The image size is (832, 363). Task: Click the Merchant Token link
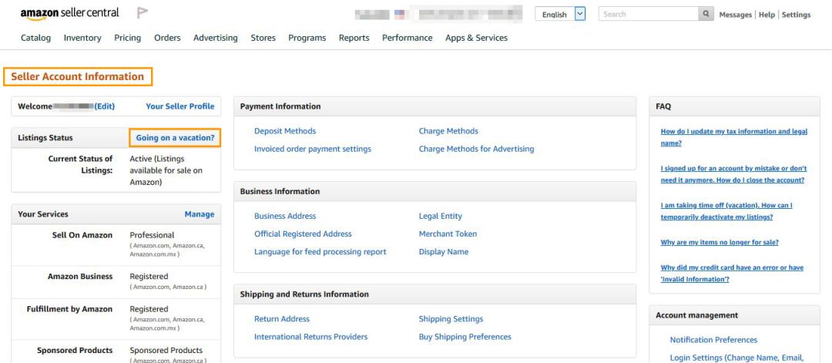448,234
